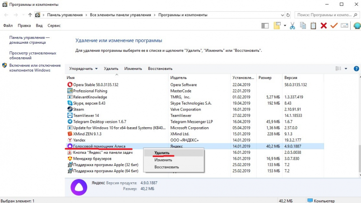
Task: Toggle the preview pane layout icon
Action: (x=265, y=26)
